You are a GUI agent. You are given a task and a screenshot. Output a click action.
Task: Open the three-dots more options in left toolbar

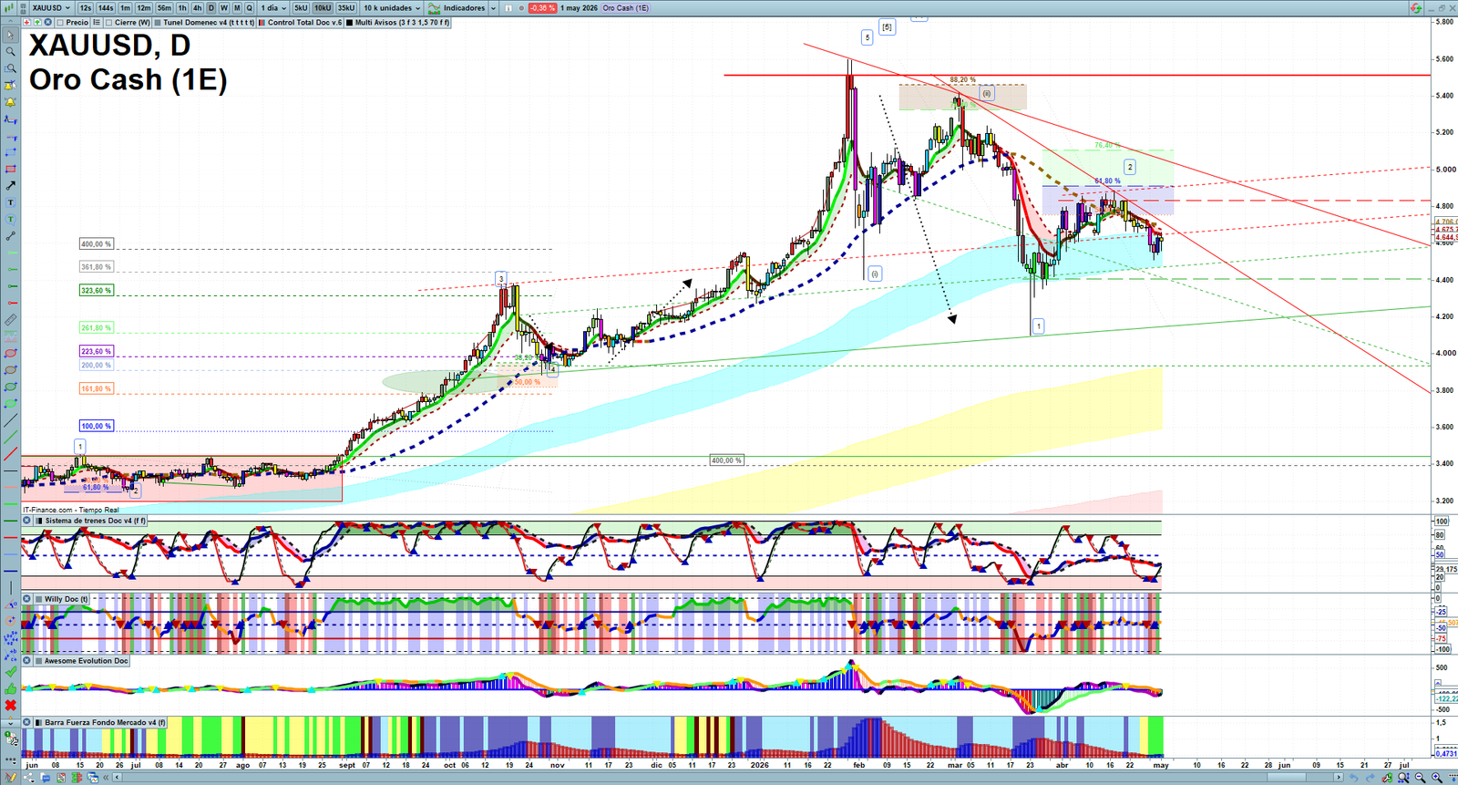11,760
